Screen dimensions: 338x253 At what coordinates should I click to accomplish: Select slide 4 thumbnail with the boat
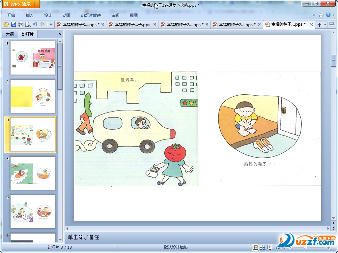click(x=33, y=173)
